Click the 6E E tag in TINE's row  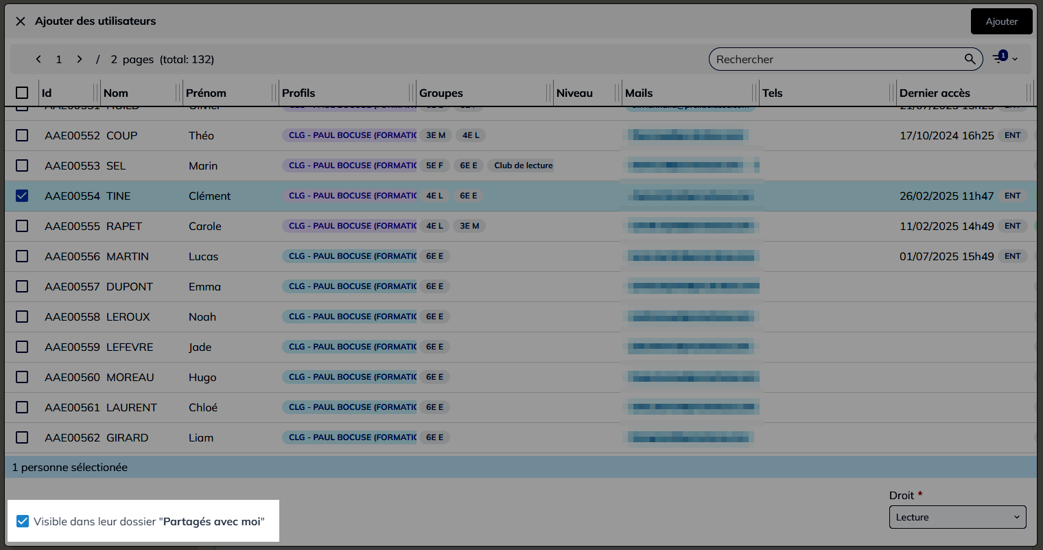coord(469,196)
